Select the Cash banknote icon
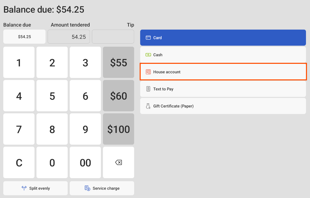This screenshot has width=310, height=198. coord(148,55)
